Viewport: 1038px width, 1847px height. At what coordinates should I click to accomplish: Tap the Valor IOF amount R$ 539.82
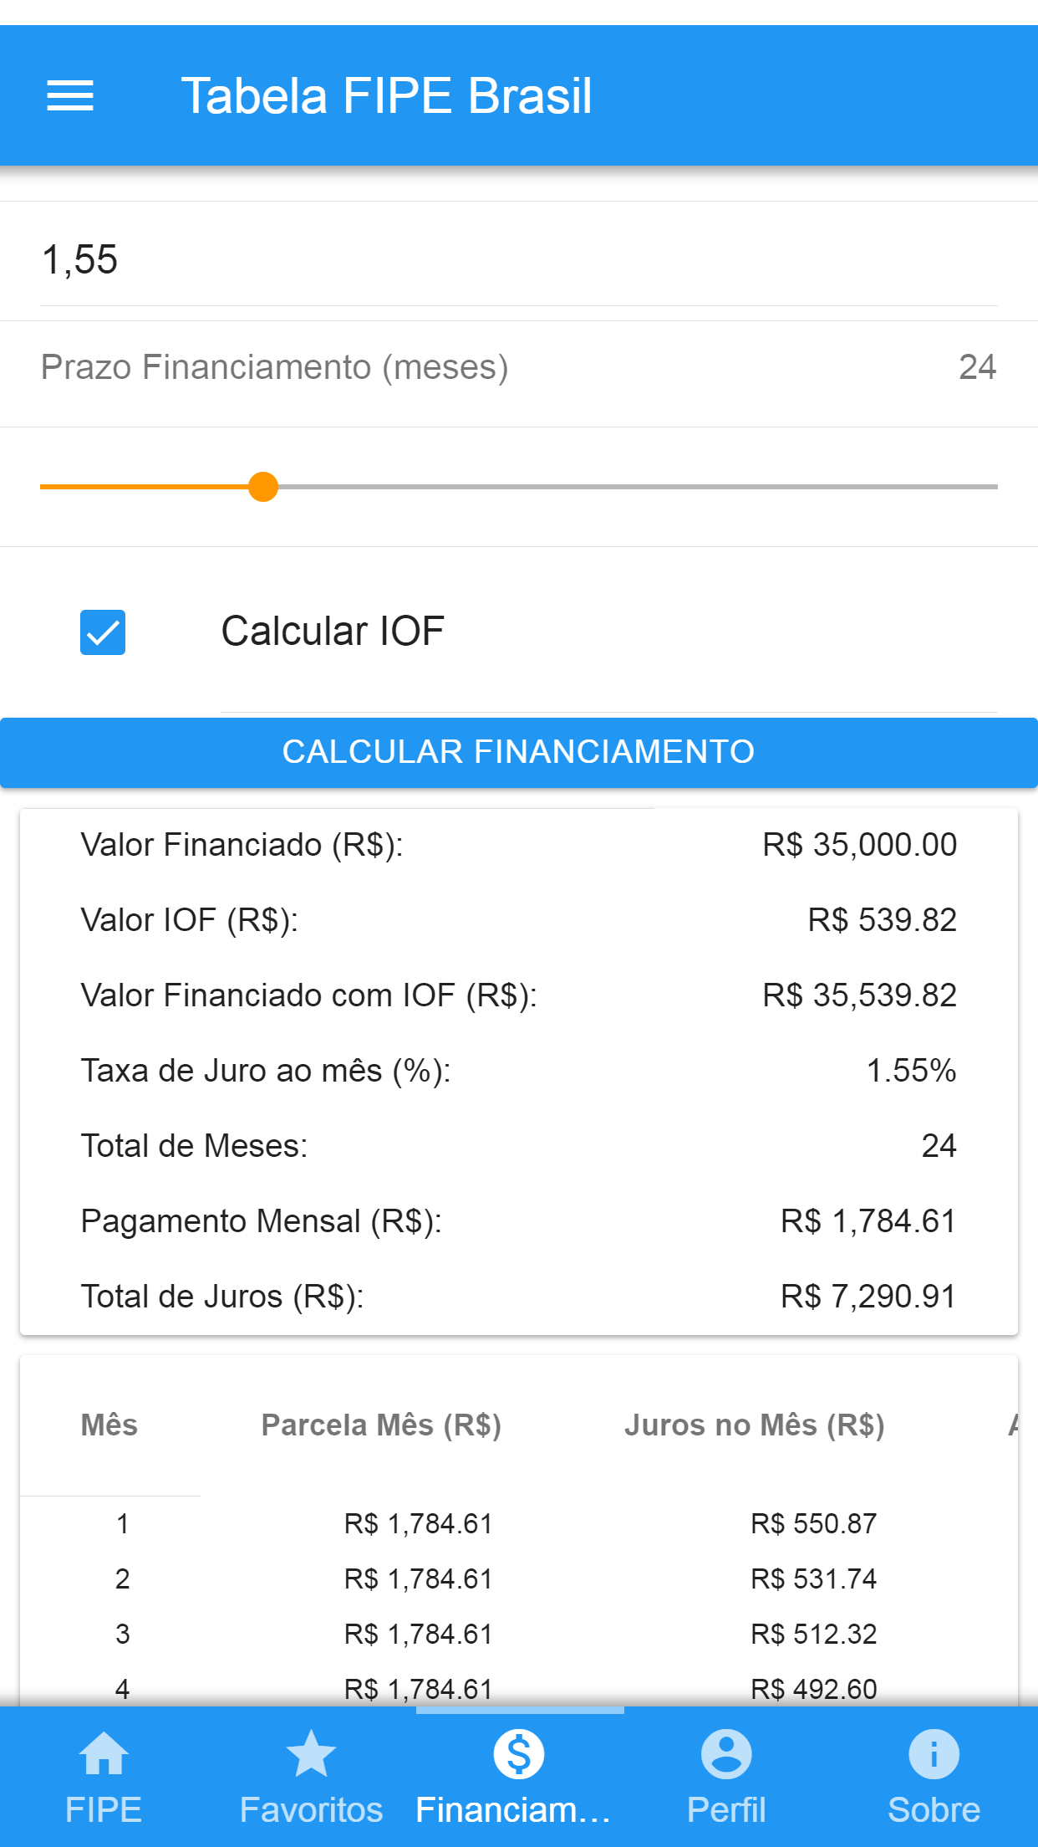point(882,920)
